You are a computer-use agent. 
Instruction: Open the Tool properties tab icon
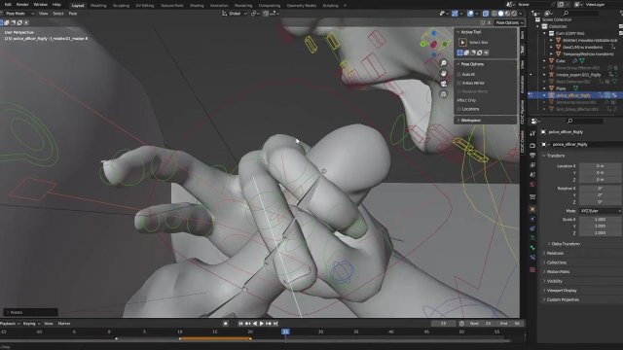532,134
